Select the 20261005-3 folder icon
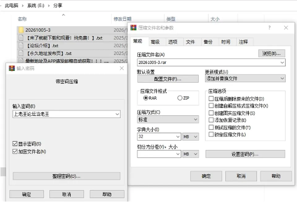This screenshot has width=297, height=202. point(21,30)
